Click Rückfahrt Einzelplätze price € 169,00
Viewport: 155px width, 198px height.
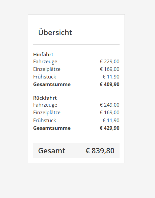pyautogui.click(x=110, y=112)
